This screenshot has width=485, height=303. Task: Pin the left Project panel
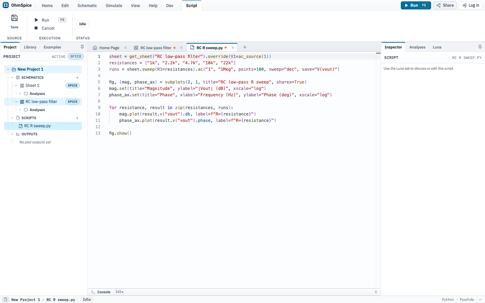click(x=82, y=47)
